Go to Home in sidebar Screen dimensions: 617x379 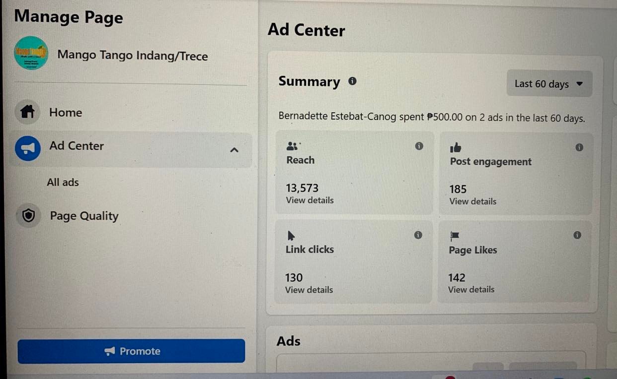66,113
